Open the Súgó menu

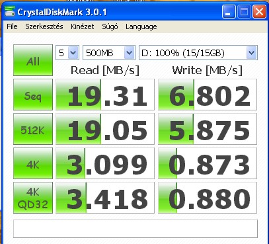tap(110, 26)
